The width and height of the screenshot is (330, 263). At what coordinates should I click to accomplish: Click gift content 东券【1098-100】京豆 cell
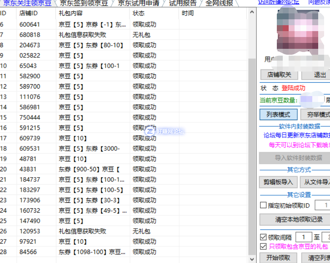click(x=92, y=252)
